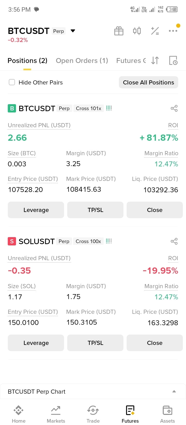Open the Assets wallet tab
Screen dimensions: 186x425
pos(167,414)
